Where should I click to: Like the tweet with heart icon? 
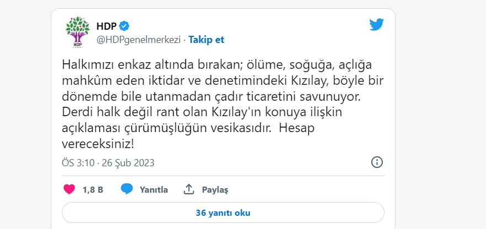pyautogui.click(x=70, y=189)
